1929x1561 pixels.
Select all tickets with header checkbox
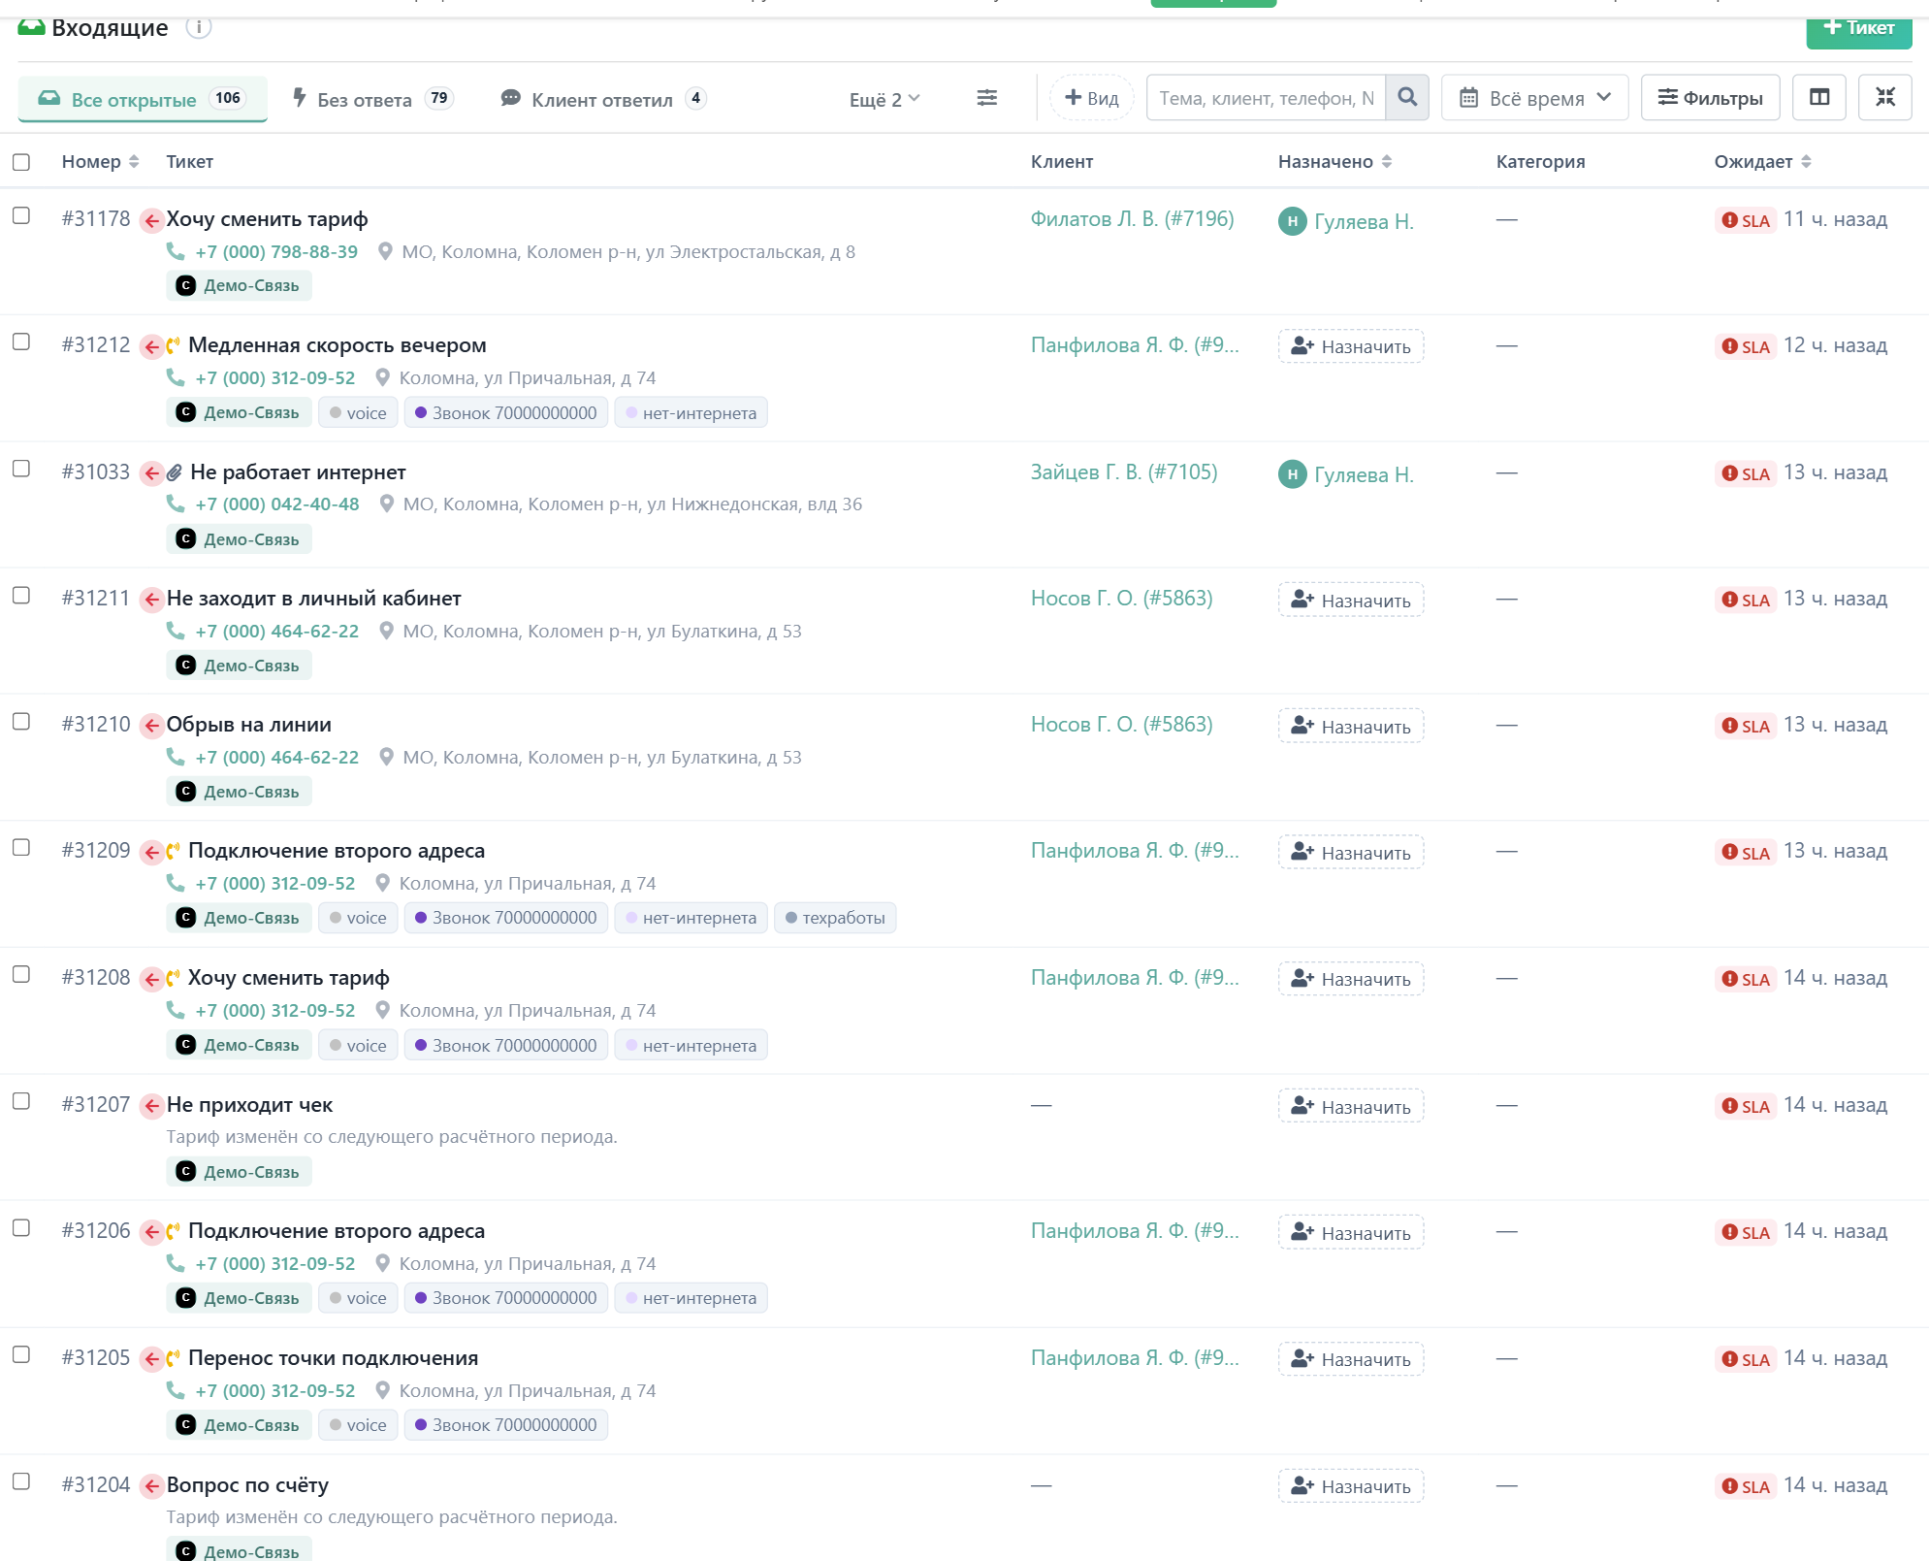point(21,162)
